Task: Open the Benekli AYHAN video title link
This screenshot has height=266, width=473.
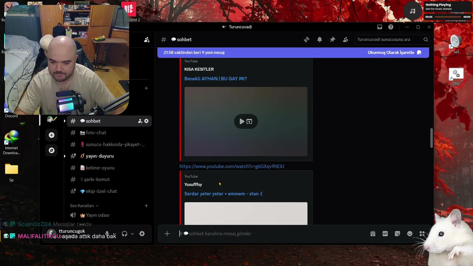Action: click(215, 79)
